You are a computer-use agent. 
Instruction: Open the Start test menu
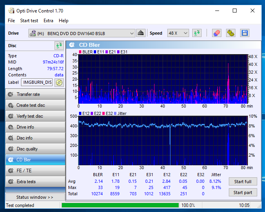[x=29, y=21]
